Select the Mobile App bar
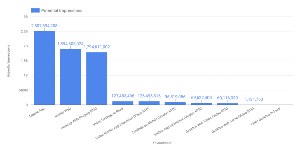303x154 pixels. click(x=44, y=68)
